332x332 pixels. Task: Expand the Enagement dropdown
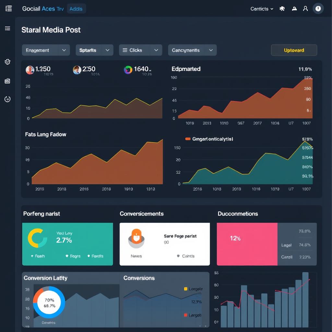(x=46, y=50)
